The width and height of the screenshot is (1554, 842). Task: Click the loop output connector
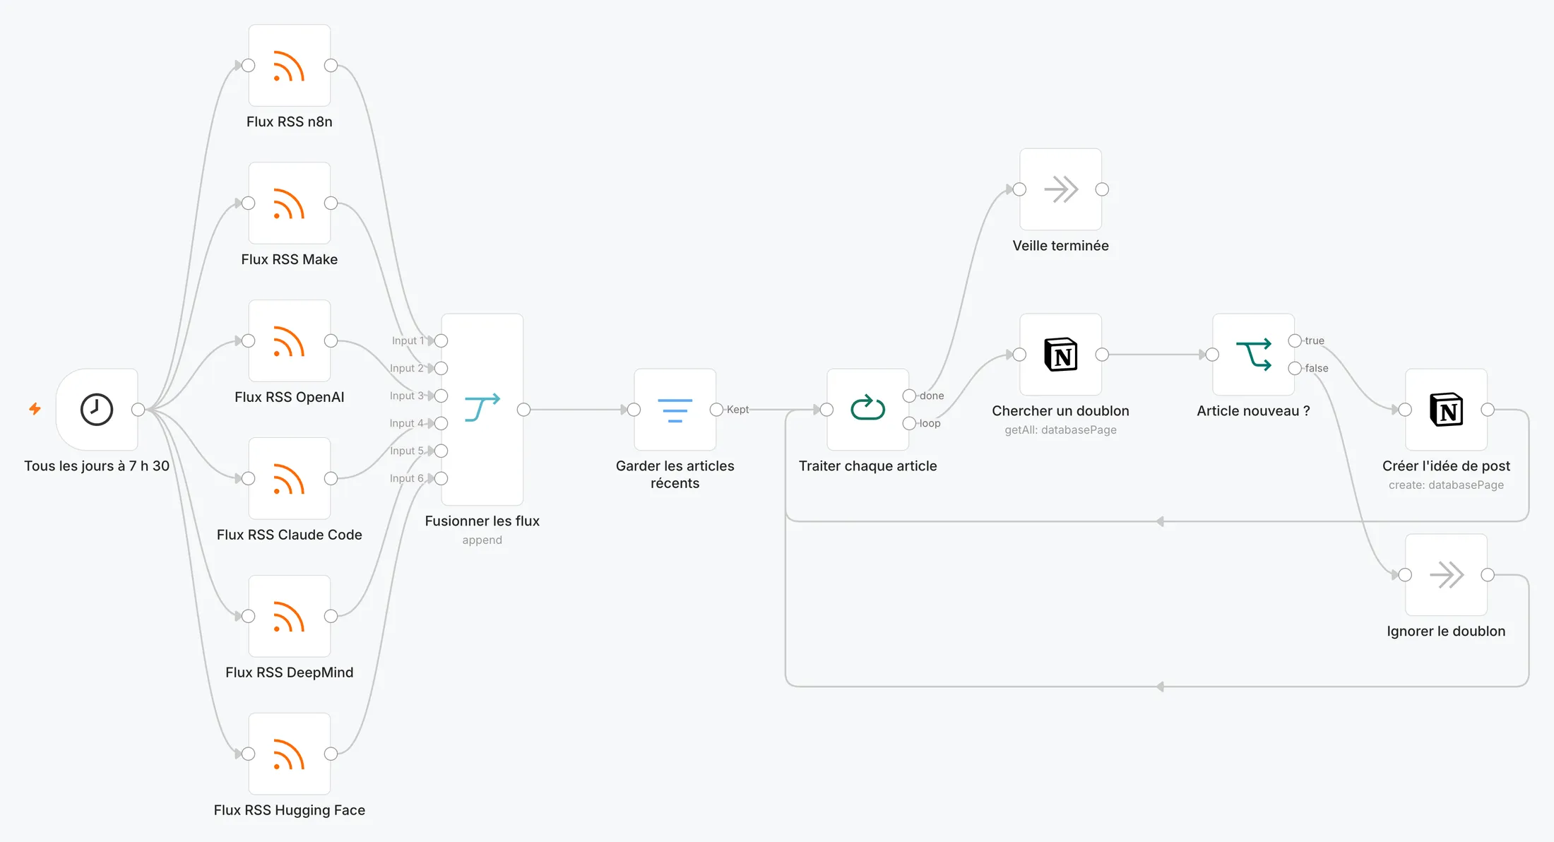click(909, 424)
